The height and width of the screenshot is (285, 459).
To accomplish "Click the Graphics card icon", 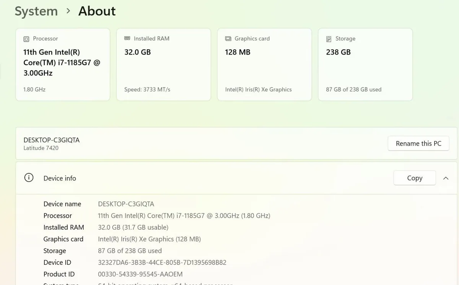I will (228, 39).
